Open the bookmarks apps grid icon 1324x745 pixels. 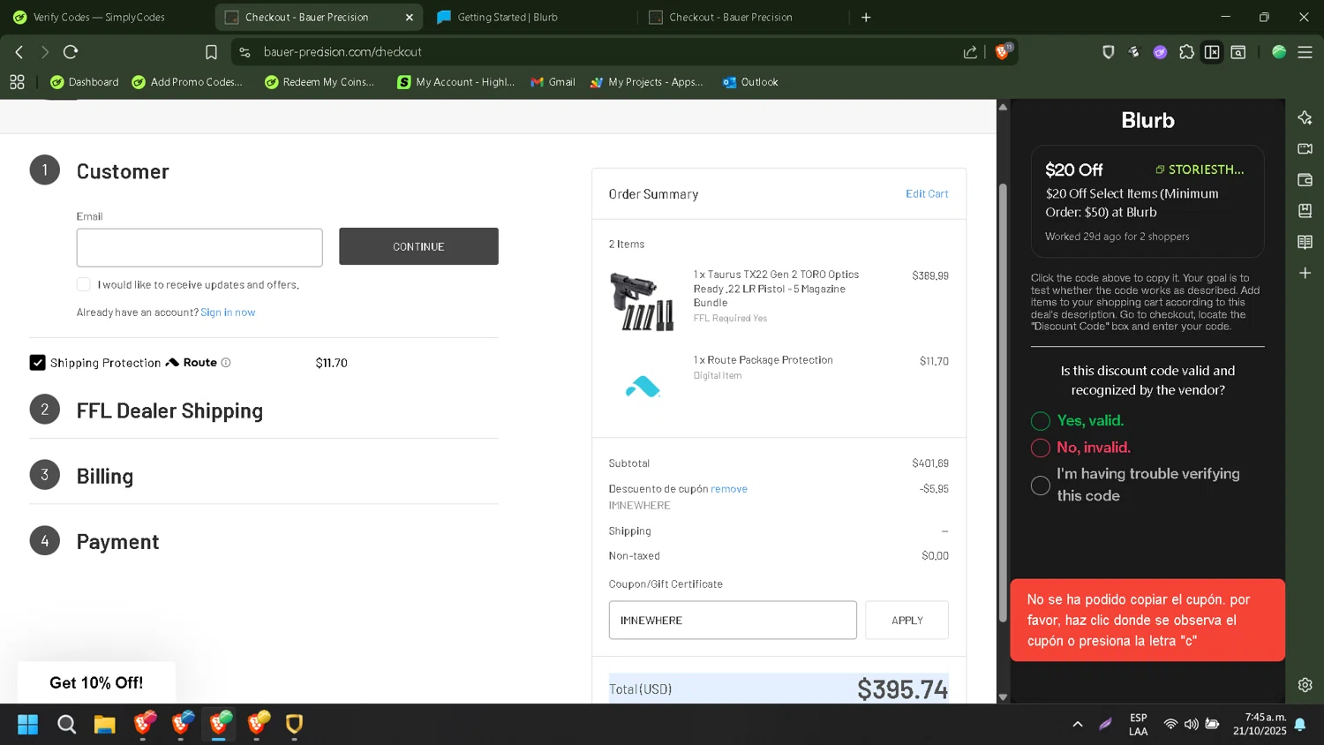click(x=17, y=82)
